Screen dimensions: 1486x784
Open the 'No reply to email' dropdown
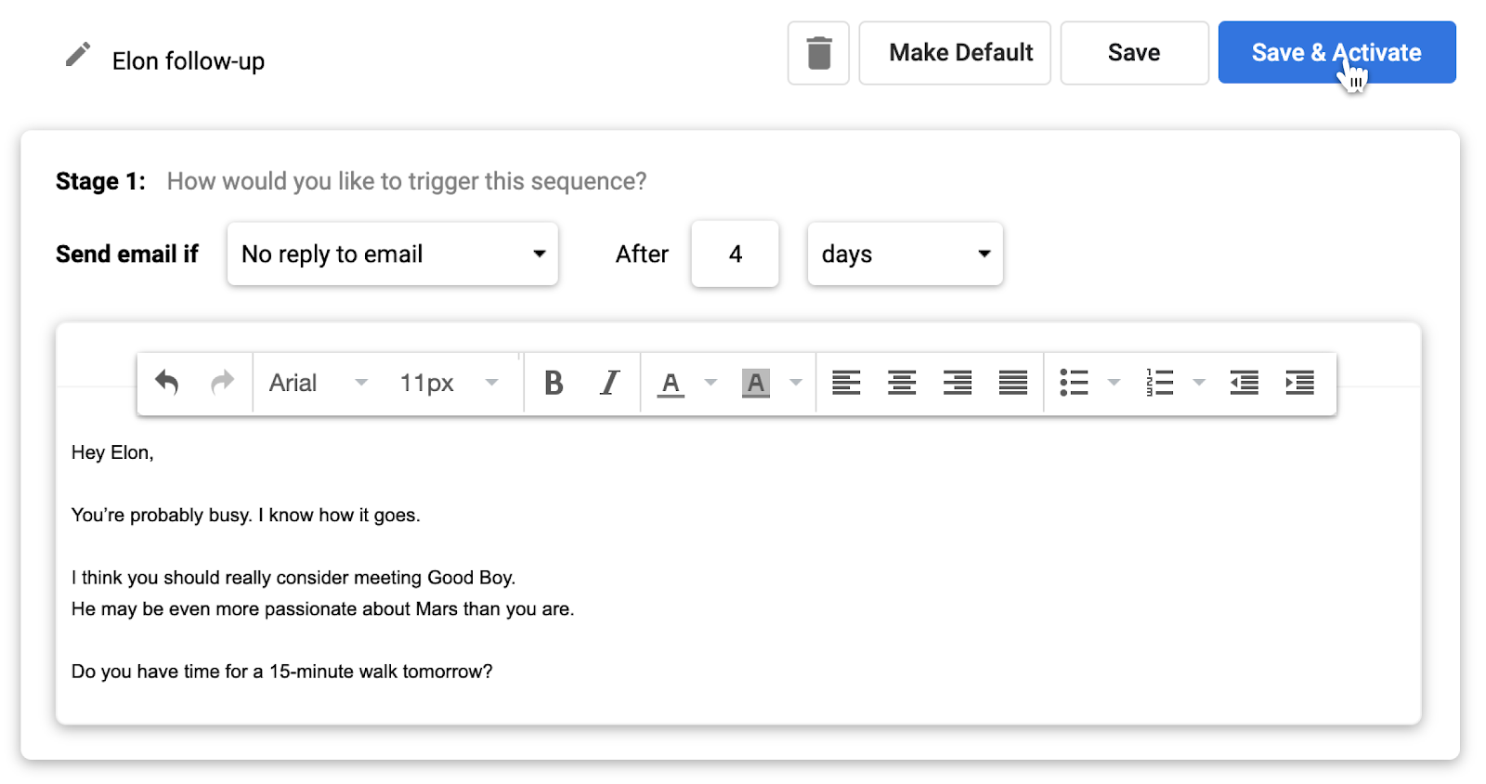click(392, 254)
